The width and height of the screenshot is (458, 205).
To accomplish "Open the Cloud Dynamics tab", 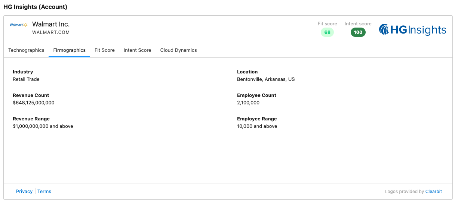I will (178, 50).
